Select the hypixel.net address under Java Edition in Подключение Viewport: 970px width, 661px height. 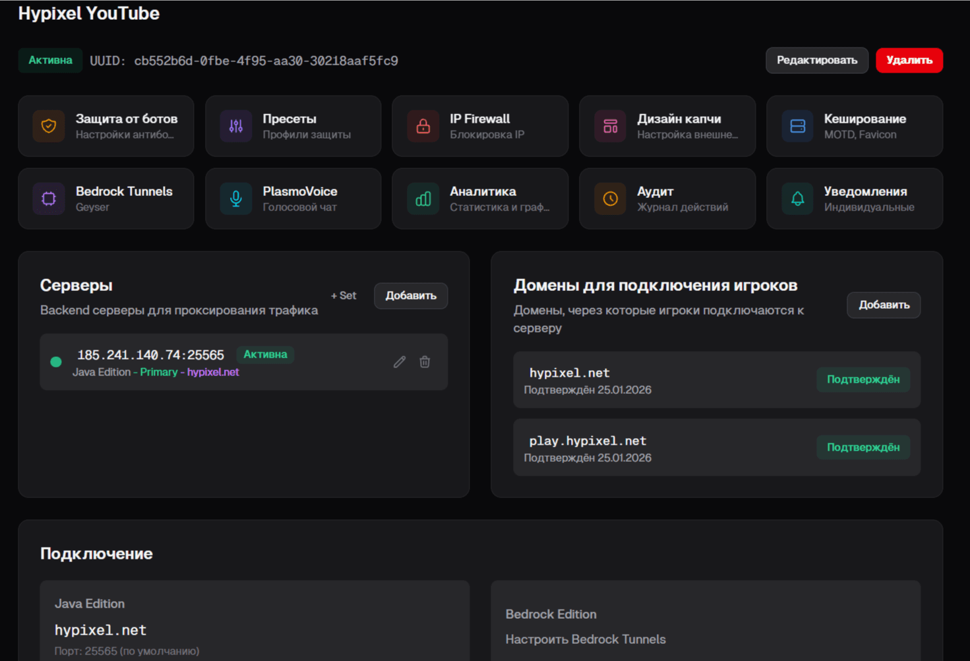coord(101,630)
